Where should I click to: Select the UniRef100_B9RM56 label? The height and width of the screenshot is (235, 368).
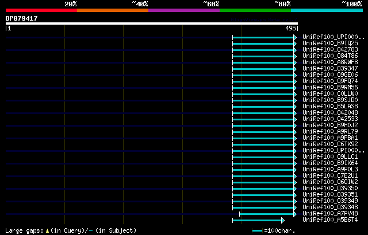coord(330,88)
